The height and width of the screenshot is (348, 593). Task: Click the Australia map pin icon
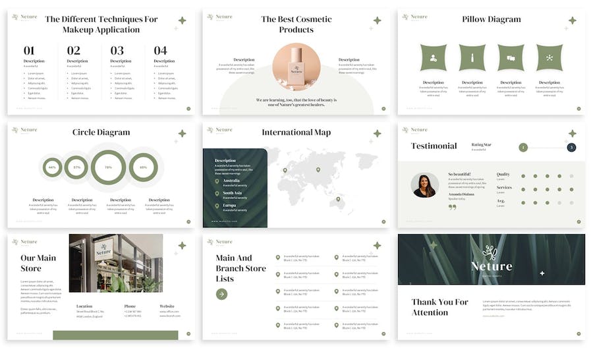point(217,181)
